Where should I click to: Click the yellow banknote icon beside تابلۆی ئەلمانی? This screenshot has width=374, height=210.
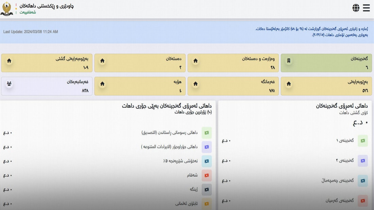point(206,204)
